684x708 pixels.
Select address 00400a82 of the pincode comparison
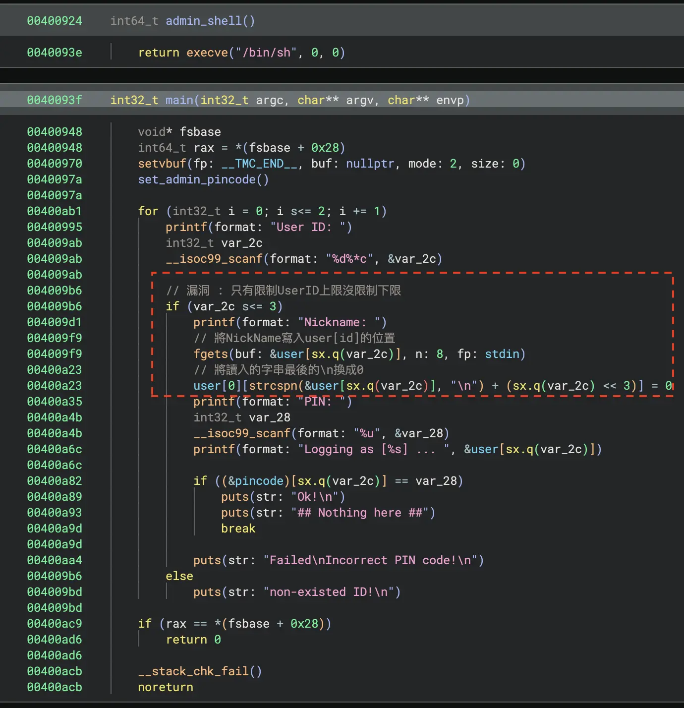tap(55, 481)
